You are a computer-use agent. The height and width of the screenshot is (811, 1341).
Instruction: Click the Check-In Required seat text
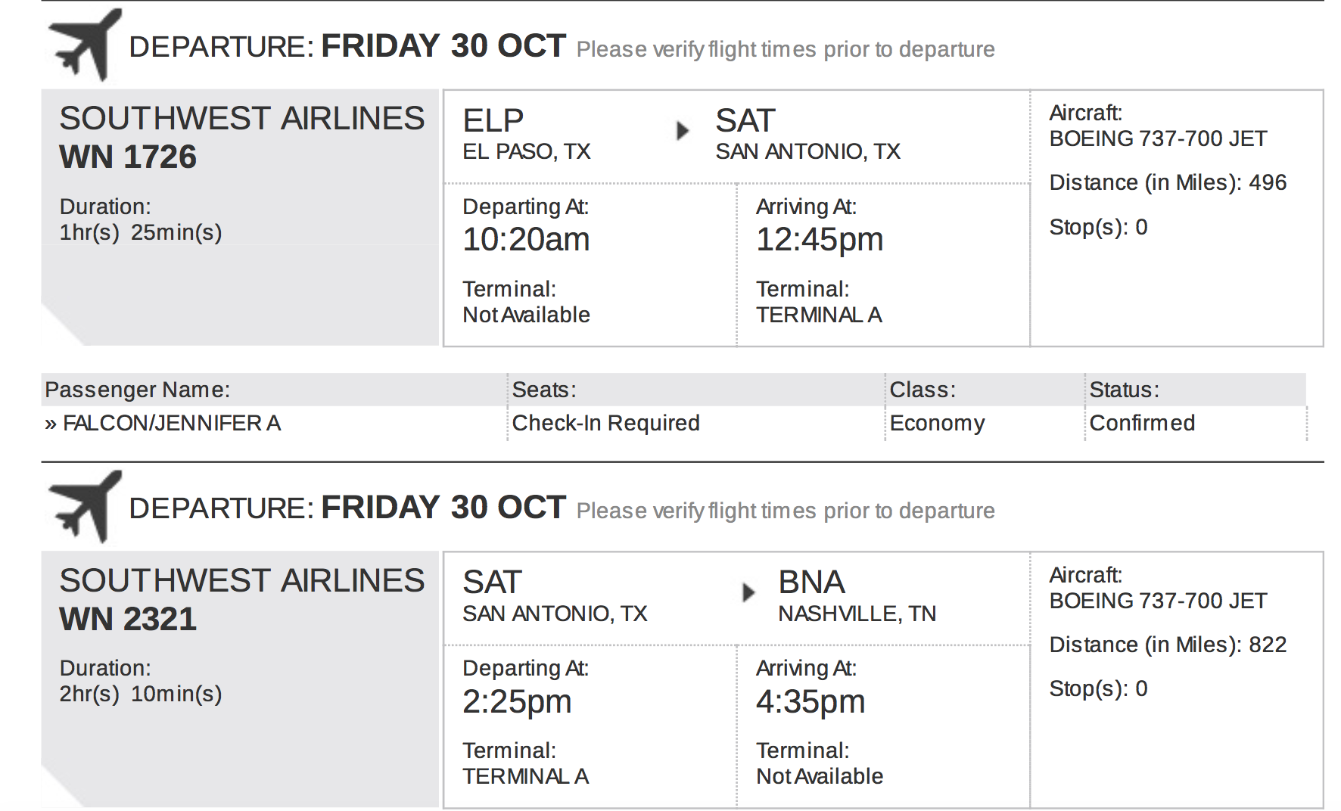click(605, 423)
